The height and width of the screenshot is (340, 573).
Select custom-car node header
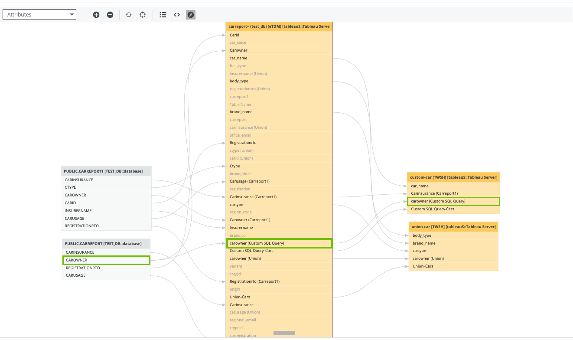click(x=453, y=177)
